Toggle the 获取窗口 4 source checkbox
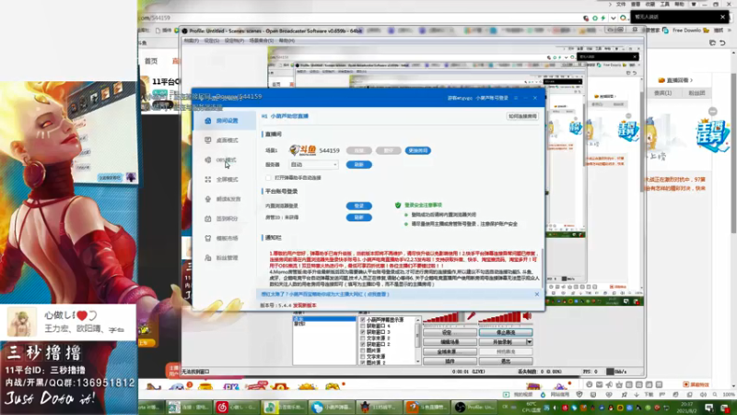Screen dimensions: 737x415 pyautogui.click(x=362, y=326)
